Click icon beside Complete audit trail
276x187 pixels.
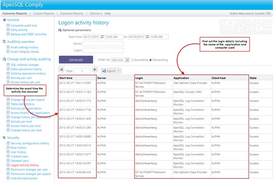(8, 25)
